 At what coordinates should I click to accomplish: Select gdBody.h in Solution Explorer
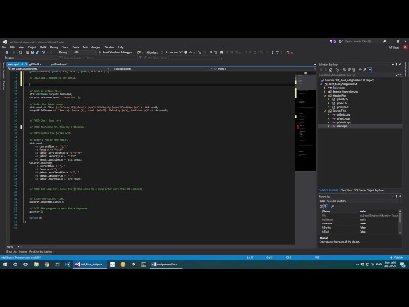342,100
